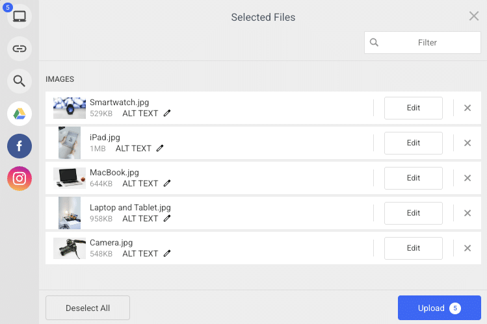Click ALT TEXT label for Laptop and Tablet.jpg
The width and height of the screenshot is (487, 324).
click(x=140, y=219)
